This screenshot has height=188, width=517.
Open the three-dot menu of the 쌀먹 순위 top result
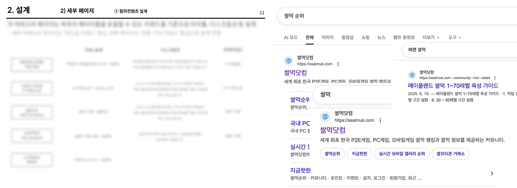(338, 64)
